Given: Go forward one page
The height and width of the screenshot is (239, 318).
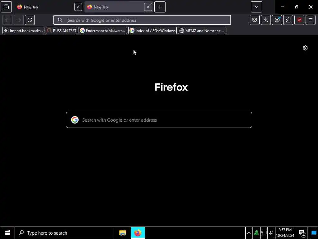Looking at the screenshot, I should [x=19, y=20].
